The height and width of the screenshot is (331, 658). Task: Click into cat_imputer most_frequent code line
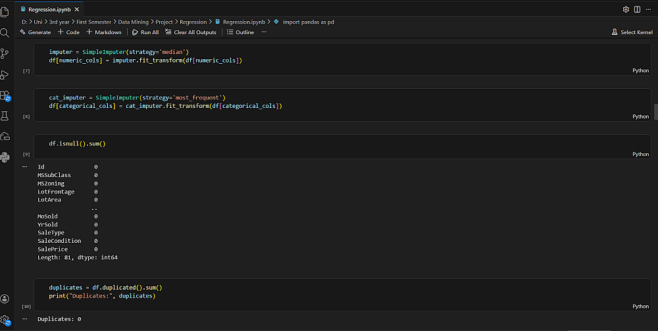(x=138, y=98)
